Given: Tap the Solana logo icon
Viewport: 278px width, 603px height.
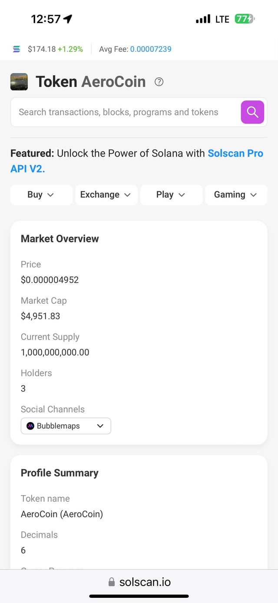Looking at the screenshot, I should pyautogui.click(x=17, y=49).
